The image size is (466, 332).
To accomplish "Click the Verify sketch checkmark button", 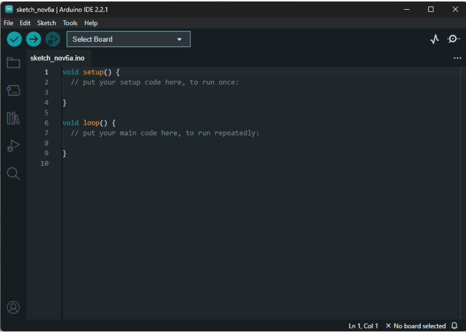I will (x=14, y=39).
